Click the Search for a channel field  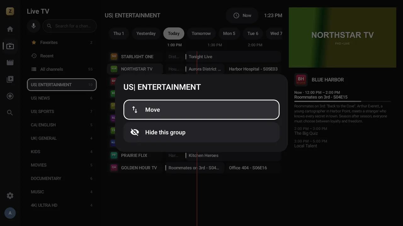click(x=70, y=26)
